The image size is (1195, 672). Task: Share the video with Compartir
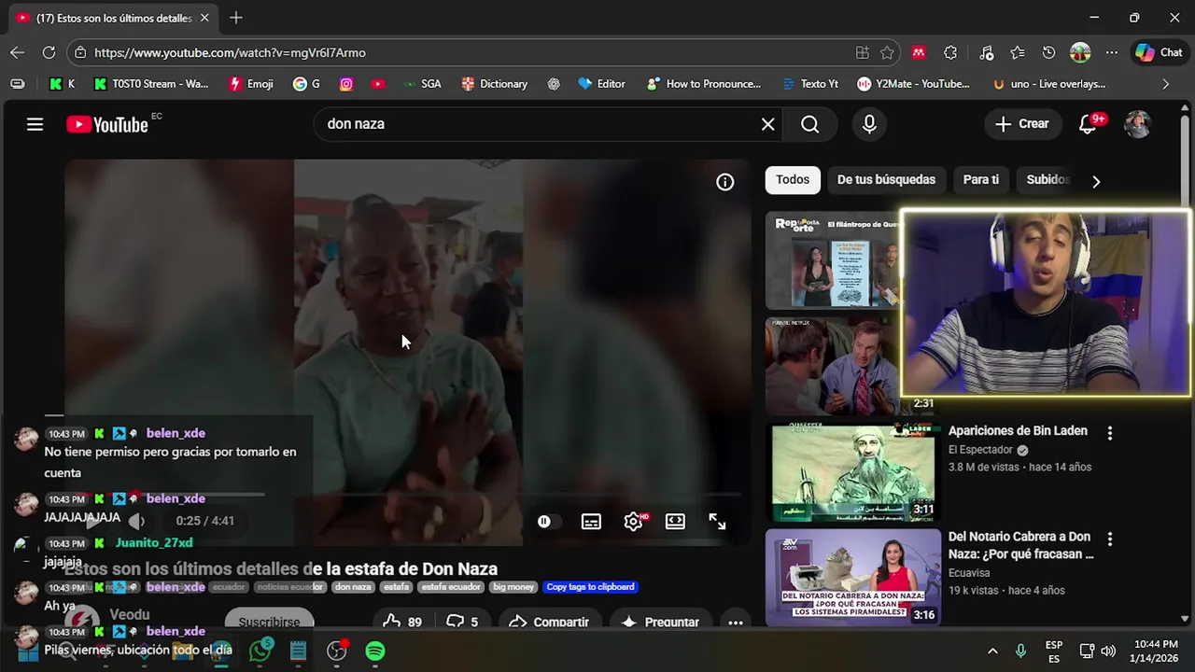[548, 622]
